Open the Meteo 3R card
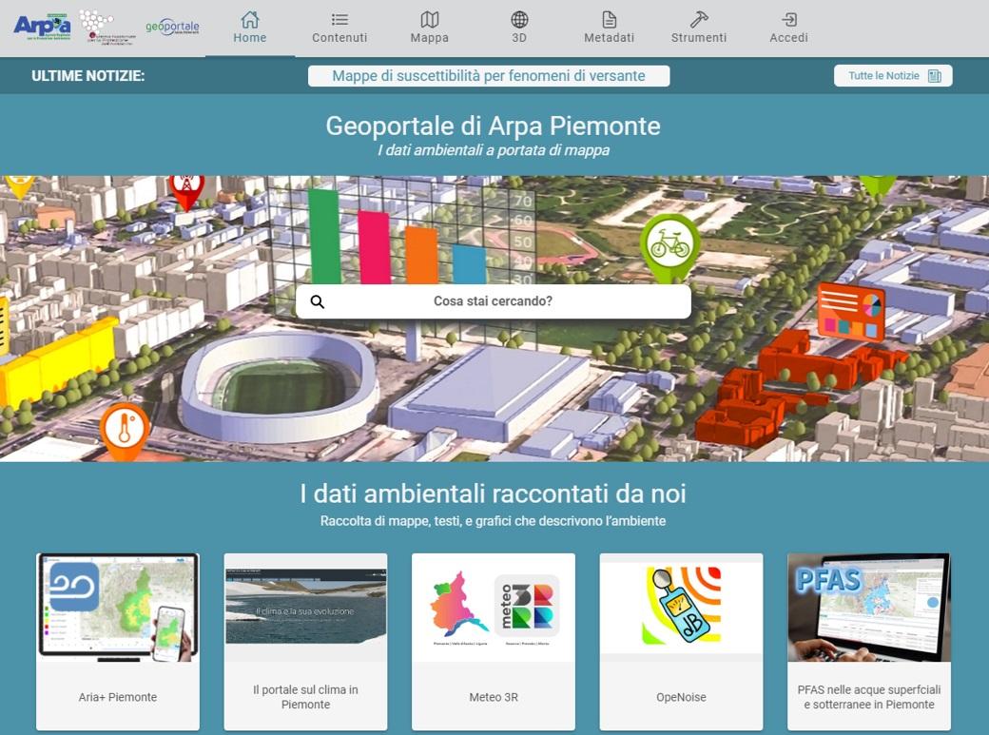The image size is (989, 735). coord(493,641)
